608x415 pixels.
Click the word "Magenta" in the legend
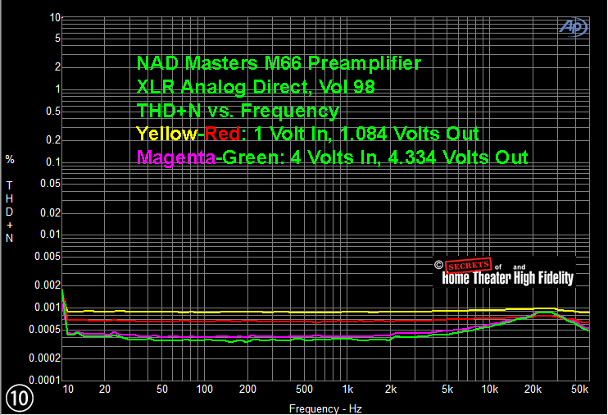click(176, 157)
